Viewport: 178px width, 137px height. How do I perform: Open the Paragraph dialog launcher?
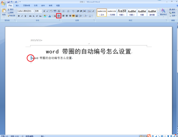point(94,20)
